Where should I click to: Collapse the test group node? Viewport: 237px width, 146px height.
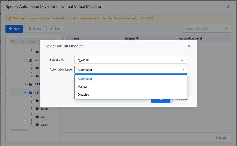click(25, 60)
